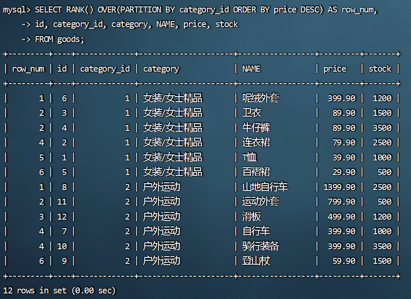Click the row_num column header

coord(28,69)
